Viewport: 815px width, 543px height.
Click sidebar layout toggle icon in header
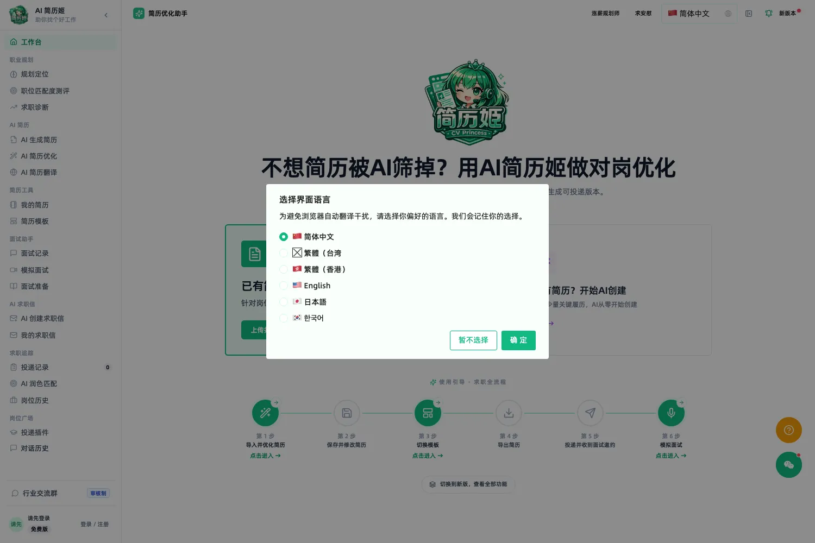pyautogui.click(x=749, y=14)
